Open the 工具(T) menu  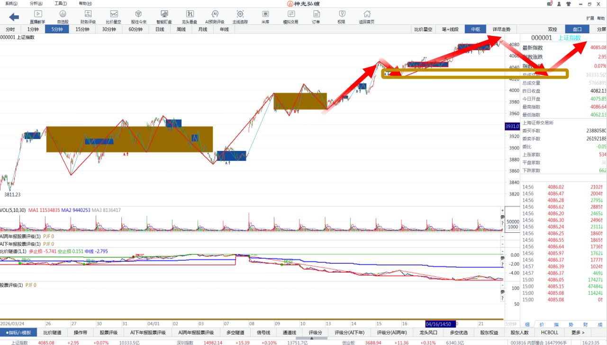point(60,4)
